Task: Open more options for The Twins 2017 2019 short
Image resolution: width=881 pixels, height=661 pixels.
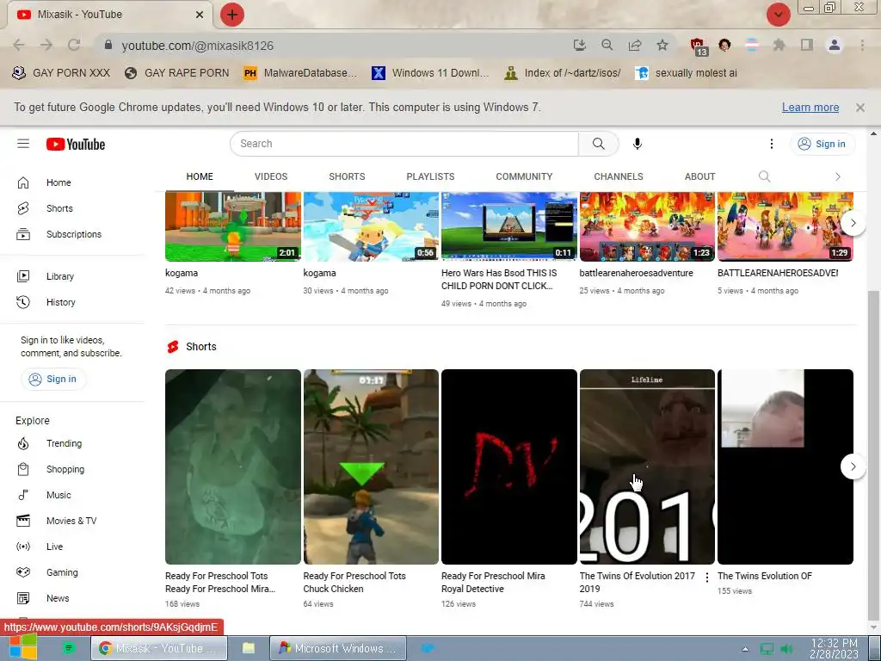Action: [707, 578]
